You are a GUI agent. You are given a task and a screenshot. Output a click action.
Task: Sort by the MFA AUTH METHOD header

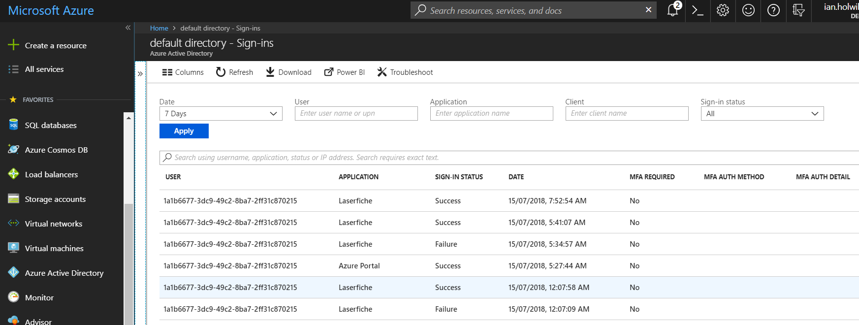click(x=734, y=177)
